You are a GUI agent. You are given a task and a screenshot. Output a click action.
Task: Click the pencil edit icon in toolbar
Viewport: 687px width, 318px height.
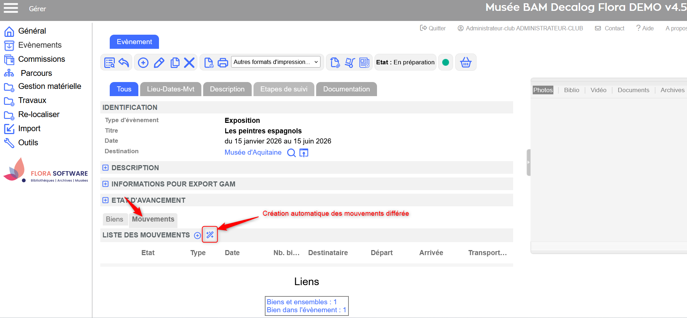(159, 63)
